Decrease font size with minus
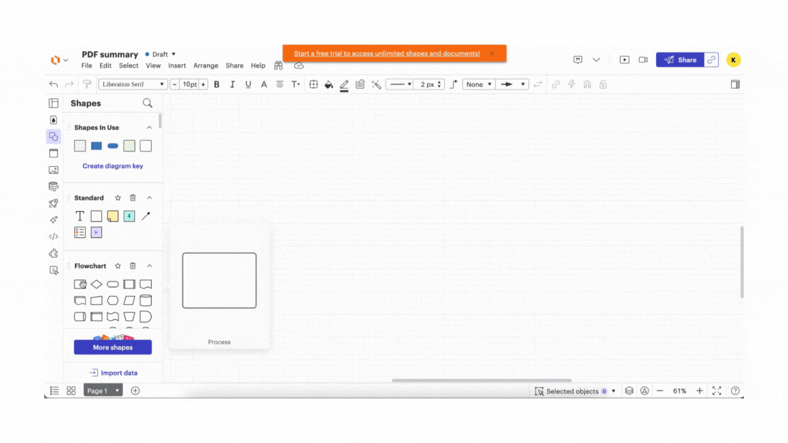Image resolution: width=788 pixels, height=443 pixels. [174, 84]
